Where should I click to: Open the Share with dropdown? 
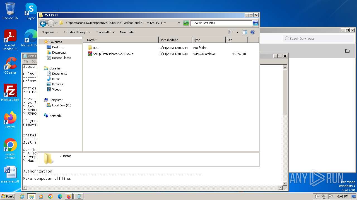coord(105,32)
